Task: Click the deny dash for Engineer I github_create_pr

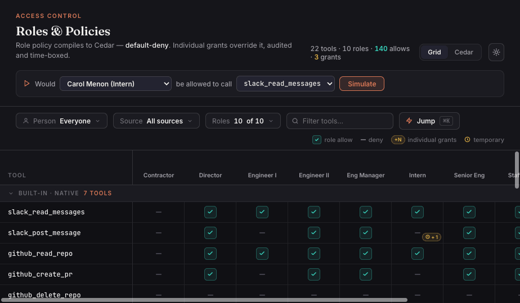Action: click(262, 274)
